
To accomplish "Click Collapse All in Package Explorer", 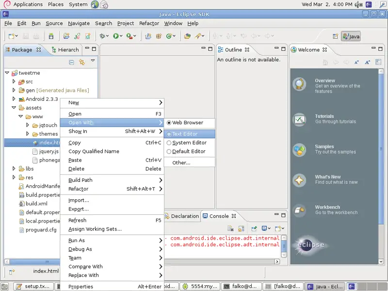I will [x=71, y=63].
